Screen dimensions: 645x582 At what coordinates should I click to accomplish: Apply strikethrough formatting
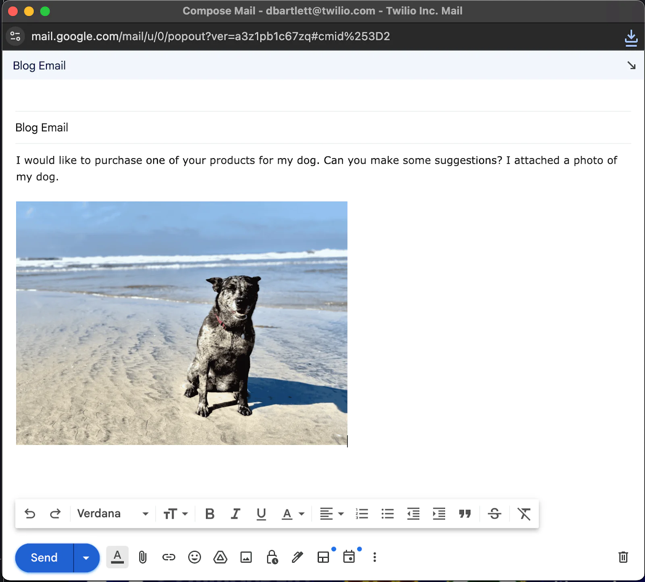495,513
